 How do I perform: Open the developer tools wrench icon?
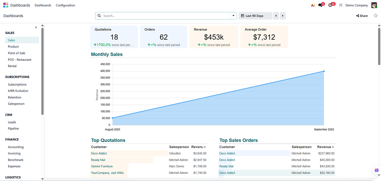point(340,5)
